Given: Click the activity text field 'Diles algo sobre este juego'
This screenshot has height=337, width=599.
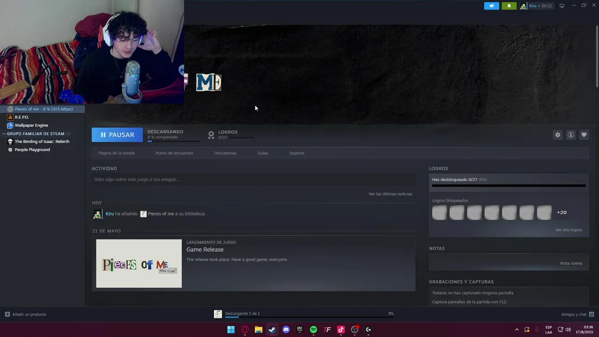Looking at the screenshot, I should [x=253, y=179].
